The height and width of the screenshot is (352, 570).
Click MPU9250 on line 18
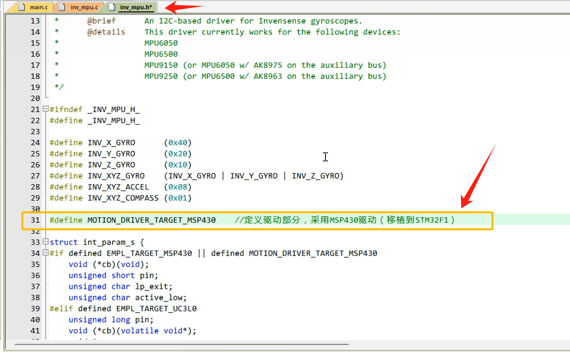[x=161, y=76]
